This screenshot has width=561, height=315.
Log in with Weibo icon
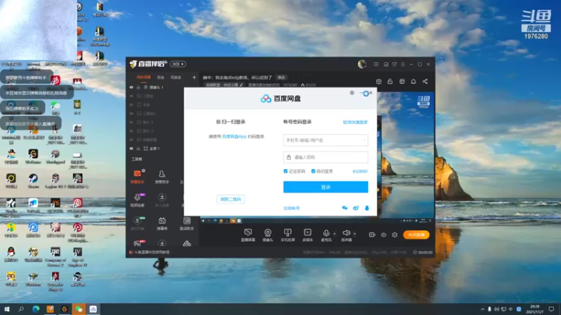click(356, 208)
